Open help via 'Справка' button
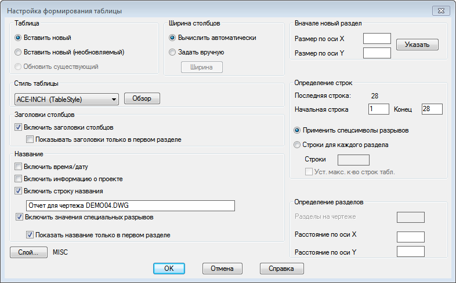This screenshot has width=456, height=283. (x=281, y=269)
